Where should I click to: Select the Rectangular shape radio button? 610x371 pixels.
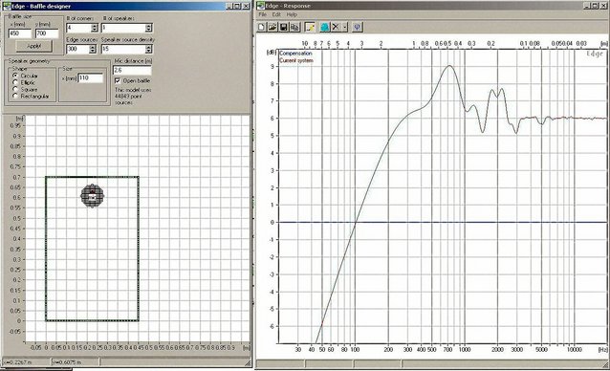coord(15,96)
